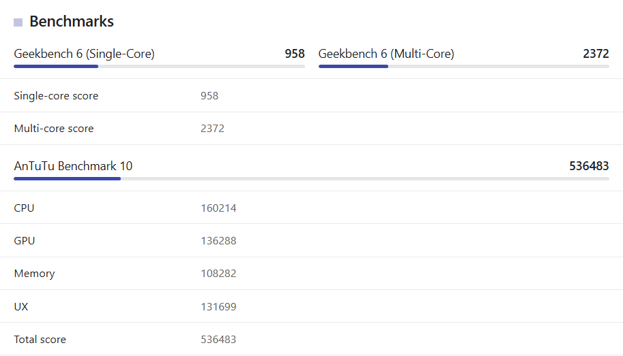Select the Geekbench 6 (Single-Core) label

click(84, 54)
